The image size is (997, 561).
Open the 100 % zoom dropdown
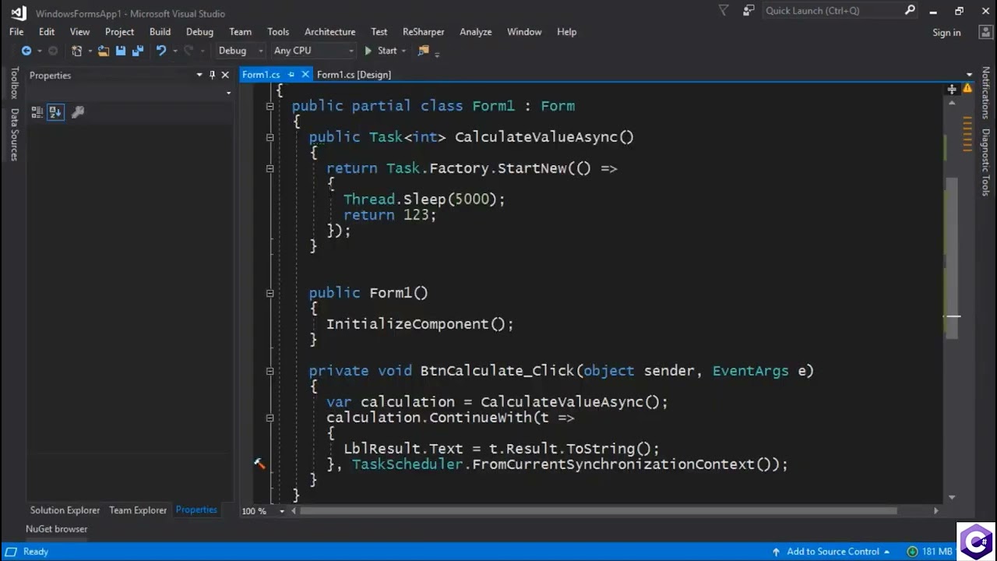[x=284, y=511]
